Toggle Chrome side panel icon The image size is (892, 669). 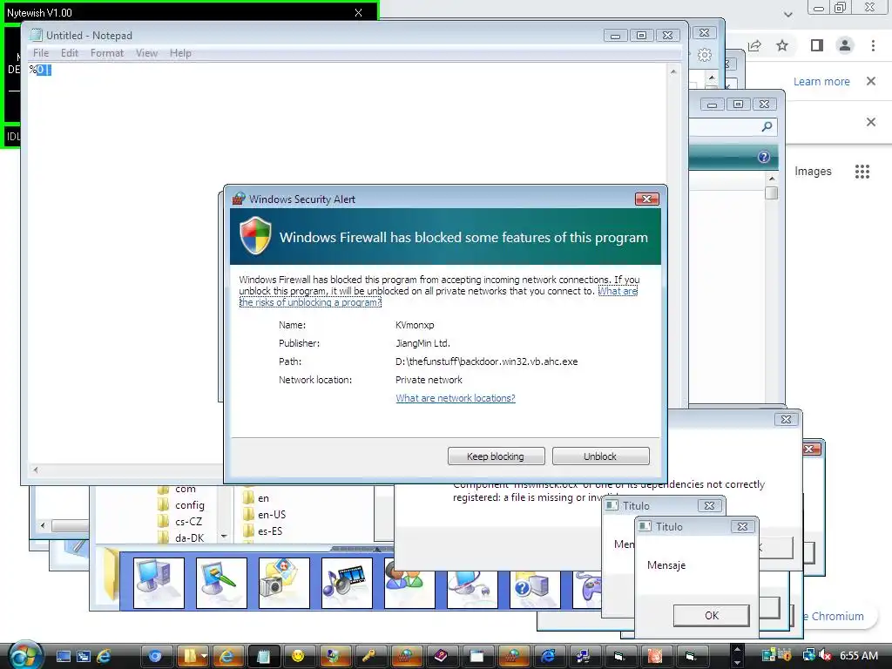(817, 45)
